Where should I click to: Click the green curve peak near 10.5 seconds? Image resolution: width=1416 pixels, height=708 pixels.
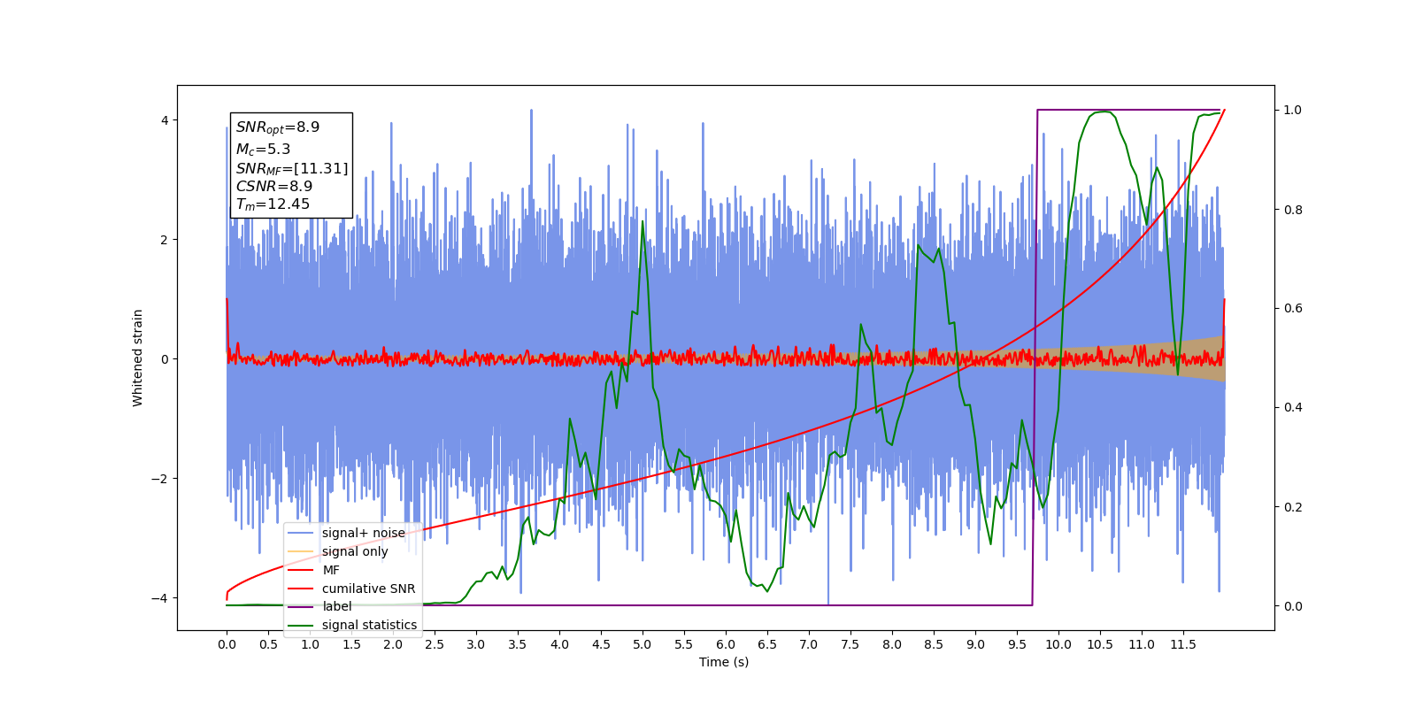(x=1101, y=112)
